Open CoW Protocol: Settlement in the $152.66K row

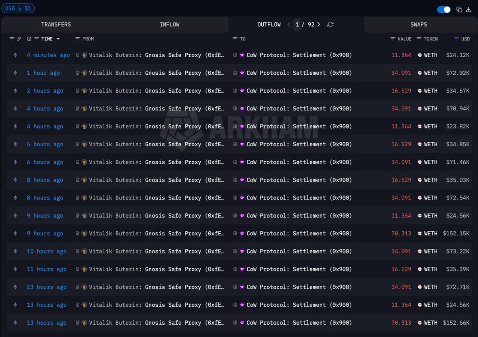[x=299, y=323]
